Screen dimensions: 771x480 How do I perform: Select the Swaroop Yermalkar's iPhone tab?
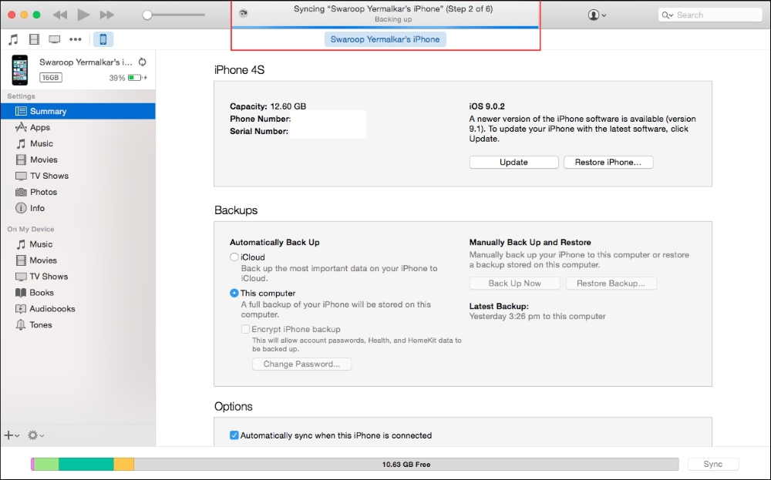(x=385, y=39)
